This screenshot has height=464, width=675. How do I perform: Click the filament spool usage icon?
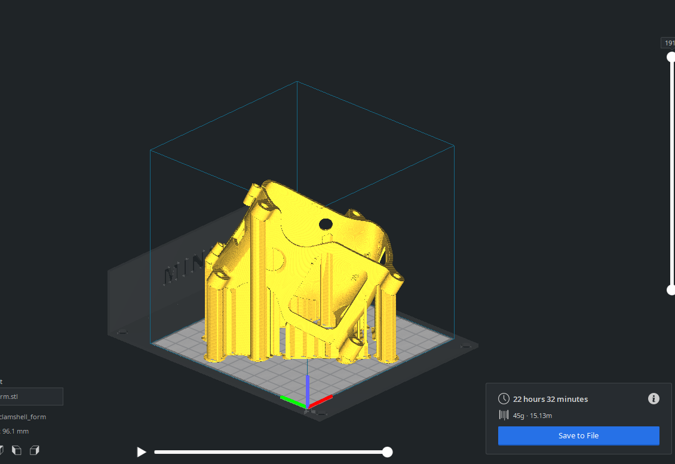[x=504, y=416]
